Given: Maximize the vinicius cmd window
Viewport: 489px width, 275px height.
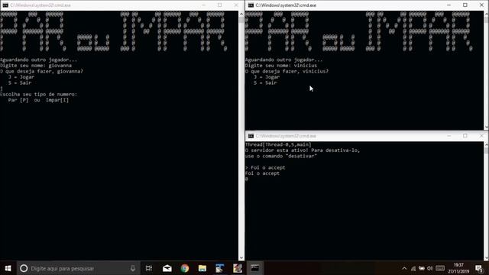Looking at the screenshot, I should (x=465, y=5).
